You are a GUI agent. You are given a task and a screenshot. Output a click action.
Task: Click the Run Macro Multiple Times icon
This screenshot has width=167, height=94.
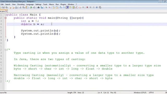[x=97, y=7]
